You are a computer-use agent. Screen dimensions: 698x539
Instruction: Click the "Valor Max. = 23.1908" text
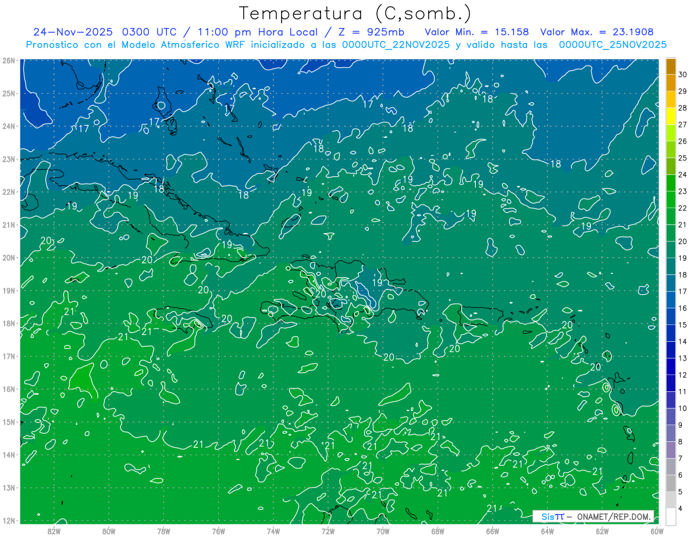click(597, 32)
